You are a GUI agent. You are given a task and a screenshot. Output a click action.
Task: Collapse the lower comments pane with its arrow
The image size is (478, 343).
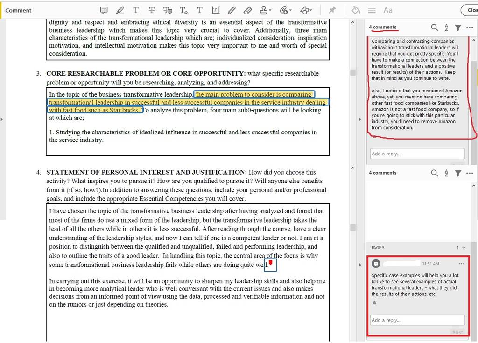tap(360, 265)
